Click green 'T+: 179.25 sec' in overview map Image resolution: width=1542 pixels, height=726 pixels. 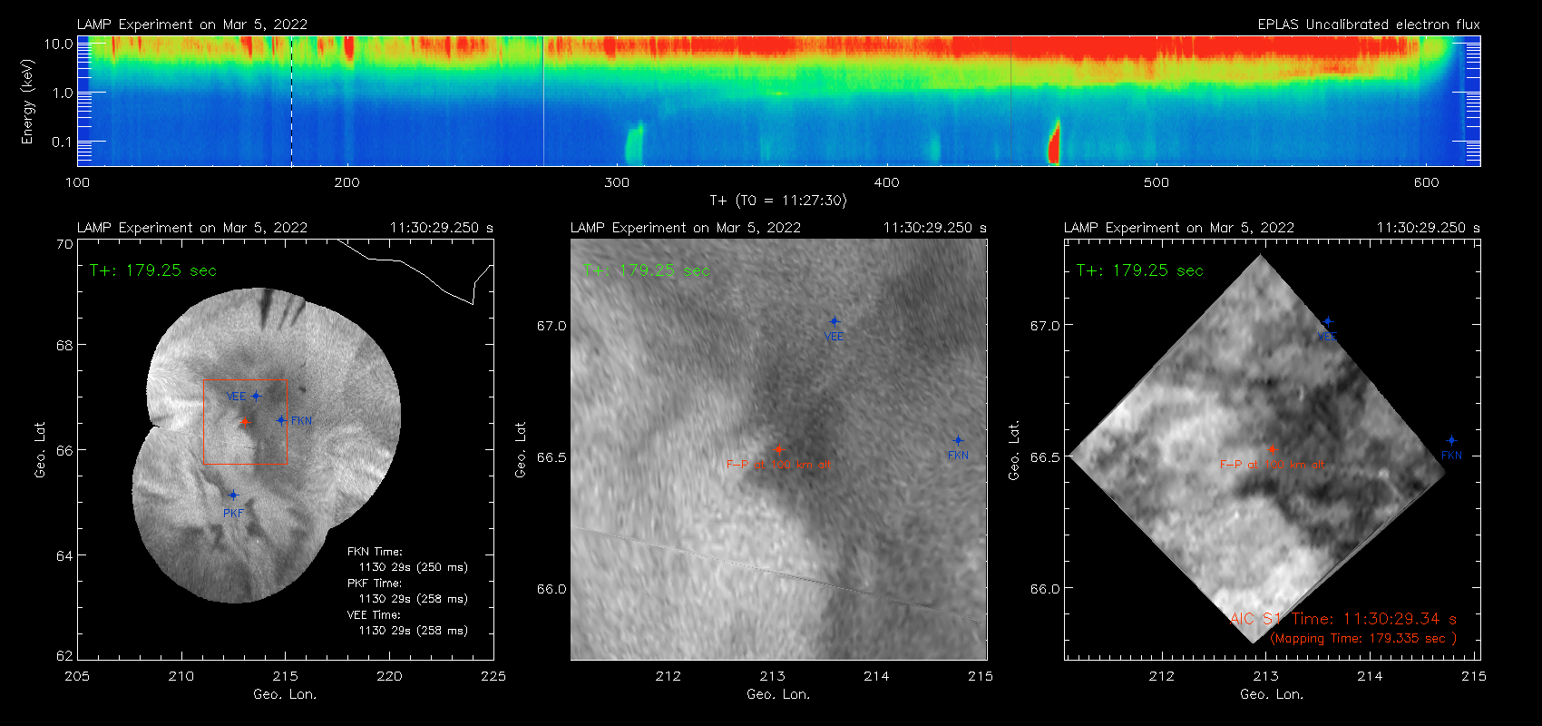point(153,270)
